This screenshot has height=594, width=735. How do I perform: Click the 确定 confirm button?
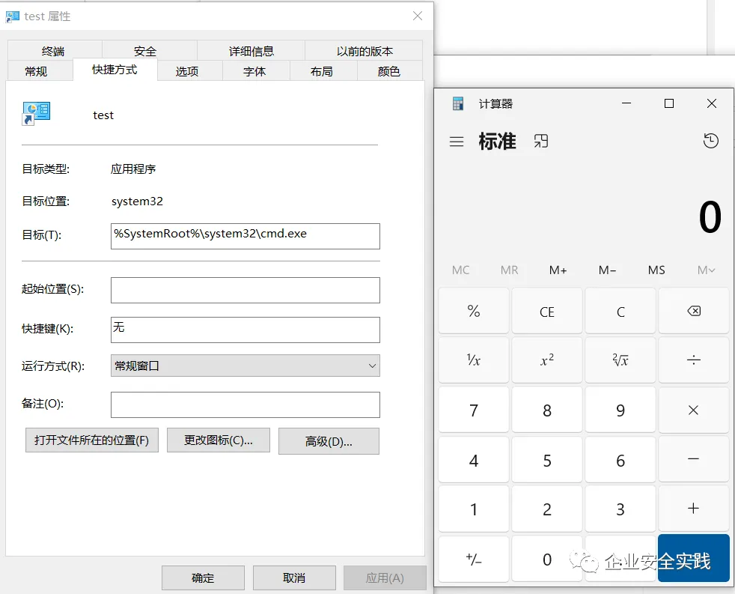click(203, 578)
